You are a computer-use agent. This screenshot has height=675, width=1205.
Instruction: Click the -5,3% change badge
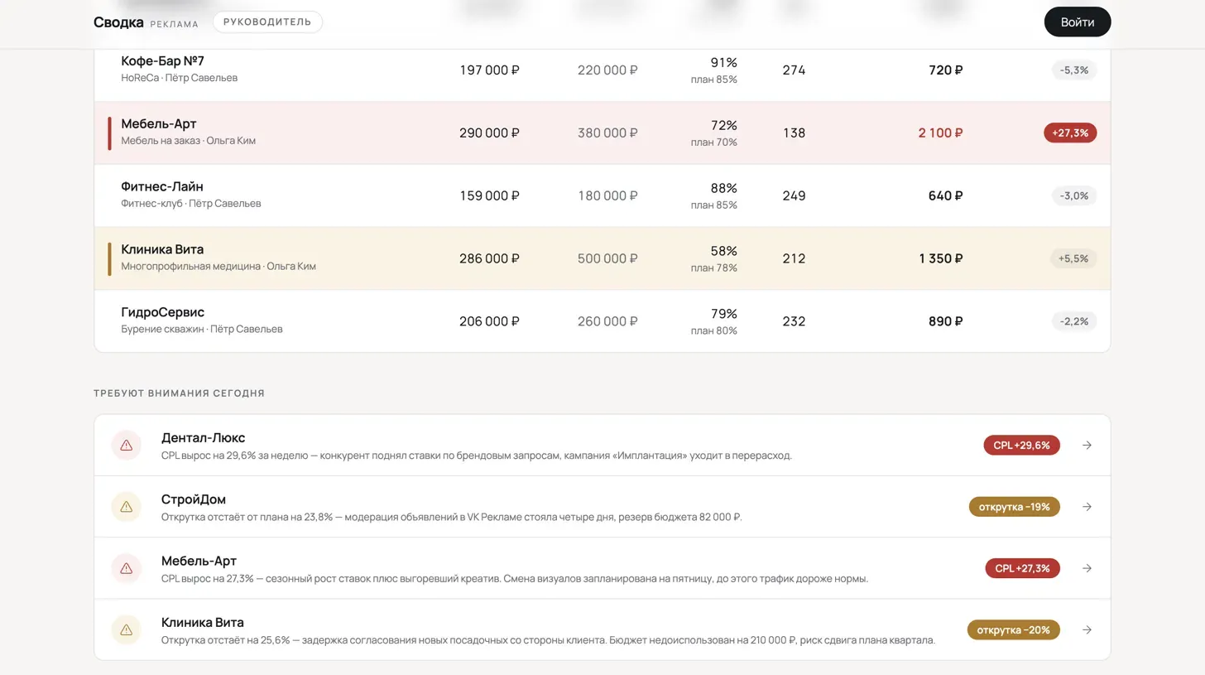1074,70
